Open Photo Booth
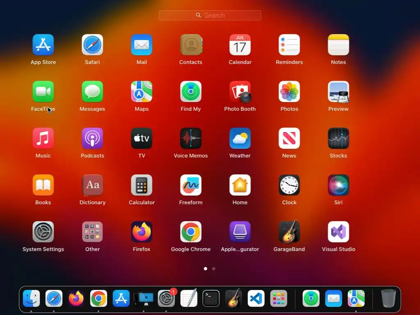 tap(240, 91)
